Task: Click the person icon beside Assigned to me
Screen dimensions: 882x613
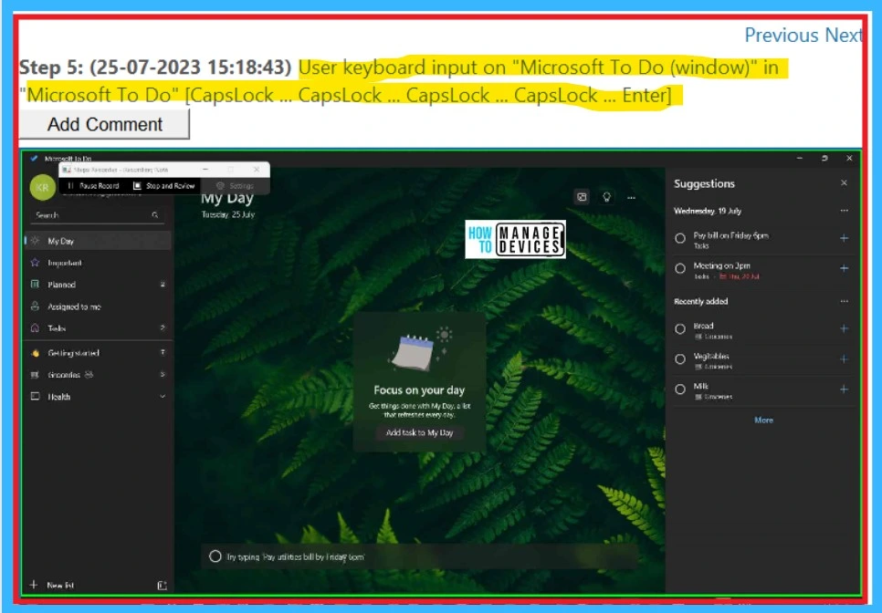Action: pyautogui.click(x=35, y=306)
